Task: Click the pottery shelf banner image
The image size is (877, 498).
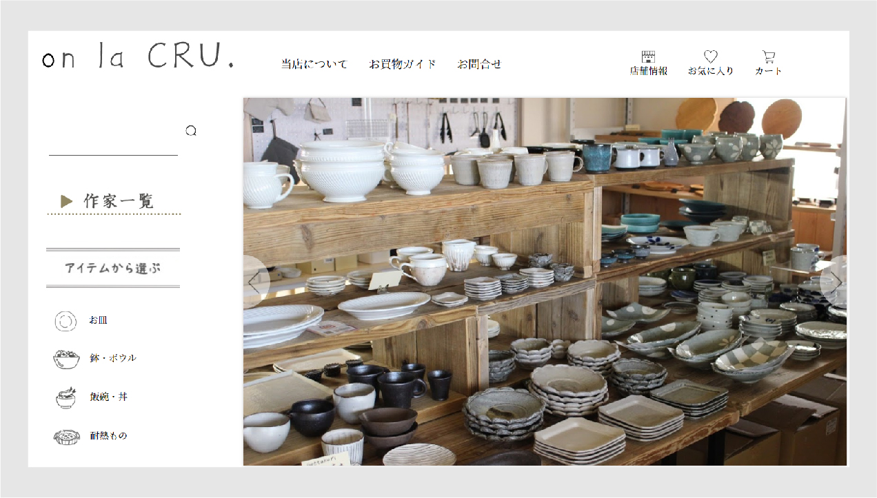Action: (545, 282)
